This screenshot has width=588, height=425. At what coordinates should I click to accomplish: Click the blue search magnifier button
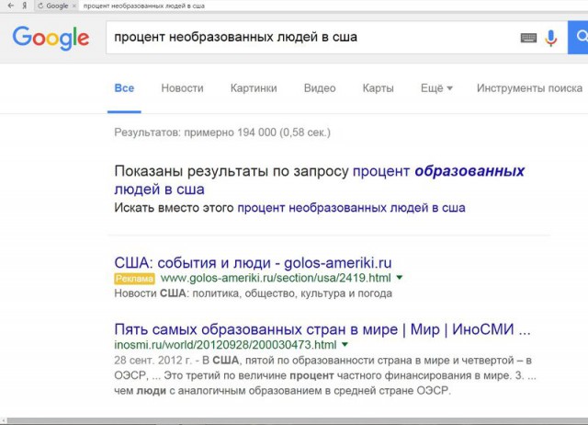coord(578,37)
